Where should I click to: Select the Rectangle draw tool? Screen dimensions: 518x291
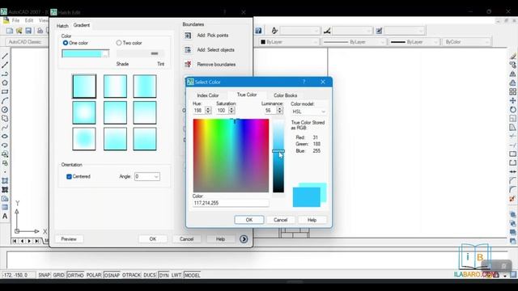(x=5, y=91)
